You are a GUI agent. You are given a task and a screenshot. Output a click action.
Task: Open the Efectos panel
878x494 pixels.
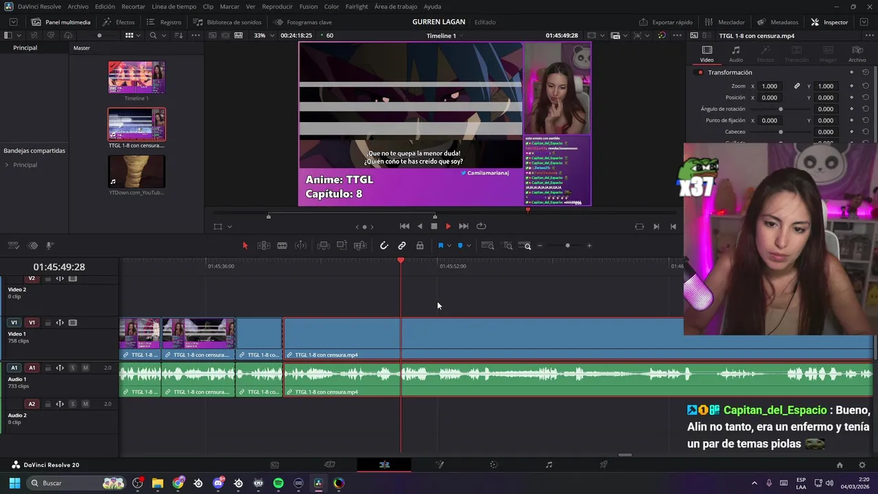click(x=119, y=22)
